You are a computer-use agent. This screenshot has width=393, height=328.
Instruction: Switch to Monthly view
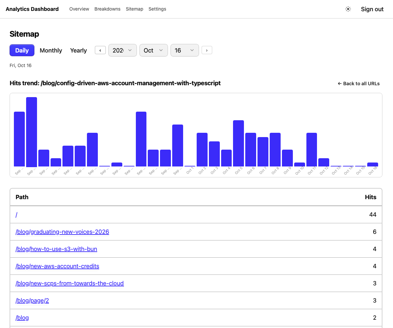pyautogui.click(x=51, y=50)
